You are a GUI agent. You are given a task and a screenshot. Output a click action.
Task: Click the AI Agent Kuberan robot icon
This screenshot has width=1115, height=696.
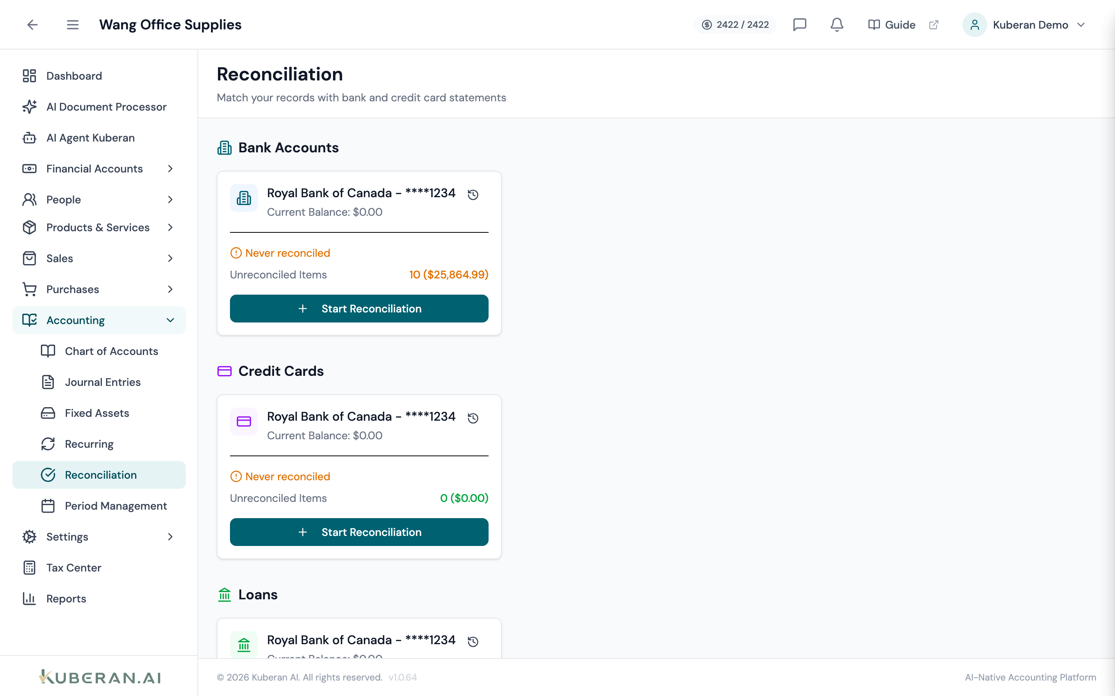coord(29,138)
